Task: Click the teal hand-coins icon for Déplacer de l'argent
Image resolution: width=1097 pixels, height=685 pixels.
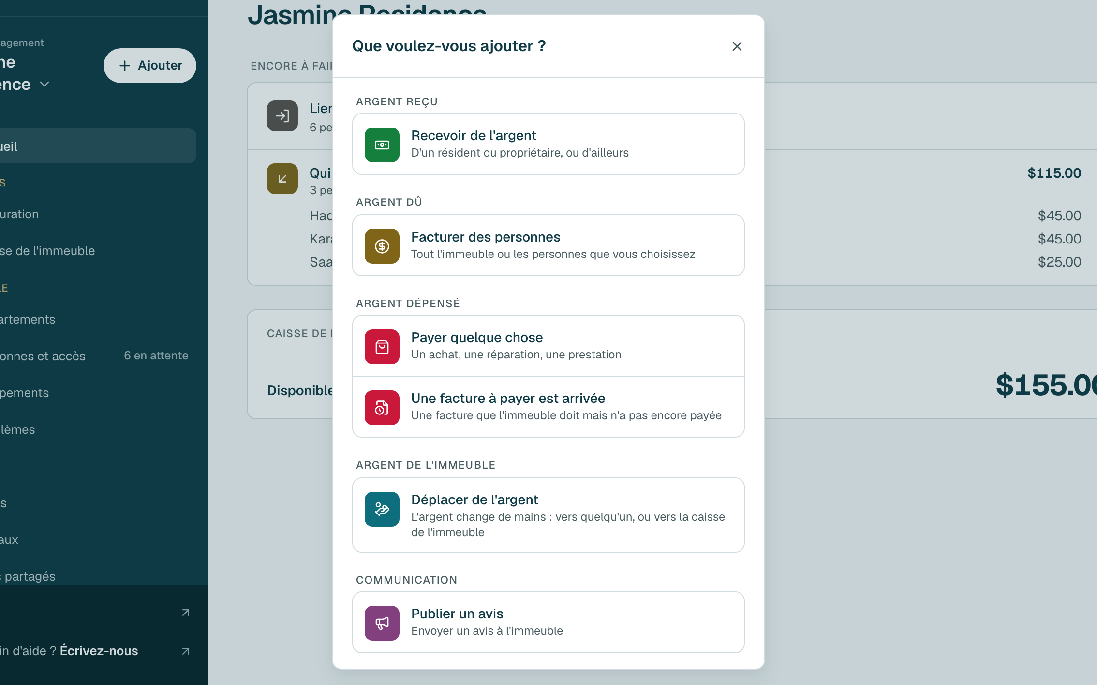Action: coord(382,509)
